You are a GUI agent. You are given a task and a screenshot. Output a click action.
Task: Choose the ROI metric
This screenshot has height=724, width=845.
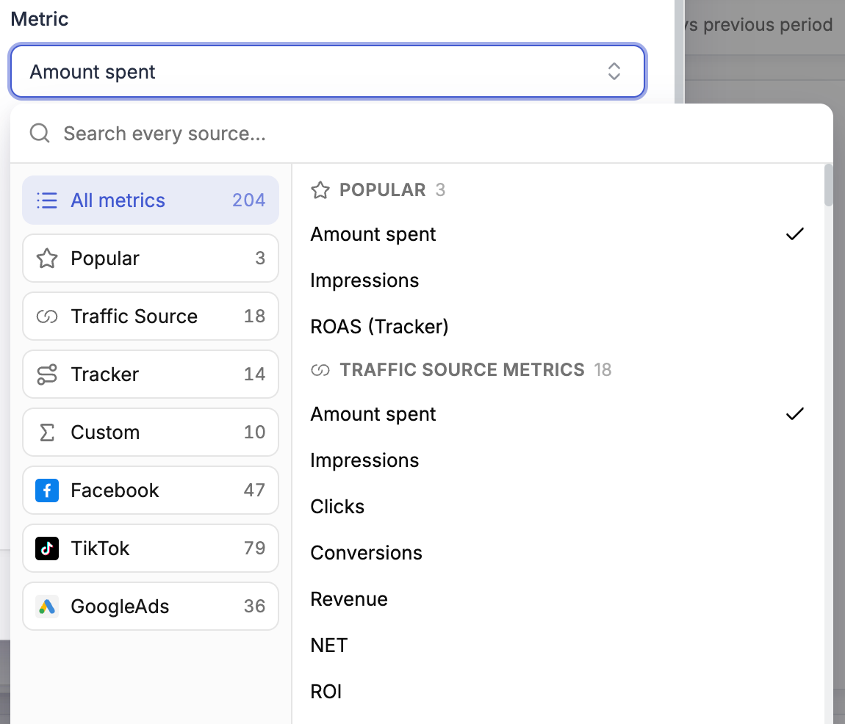(558, 692)
